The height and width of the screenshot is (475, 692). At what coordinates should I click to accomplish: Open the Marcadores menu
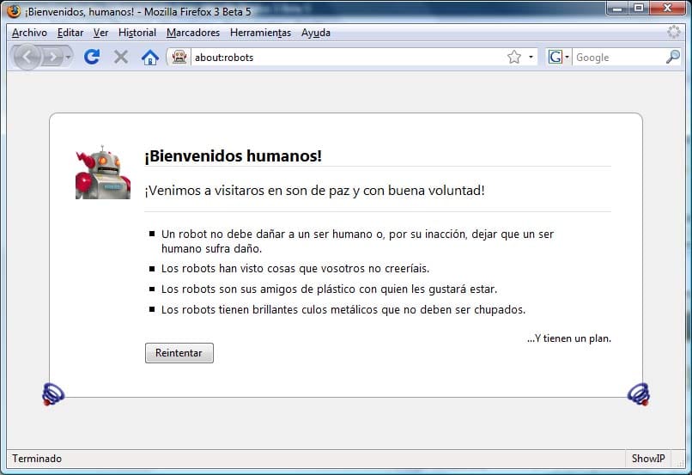click(x=193, y=33)
